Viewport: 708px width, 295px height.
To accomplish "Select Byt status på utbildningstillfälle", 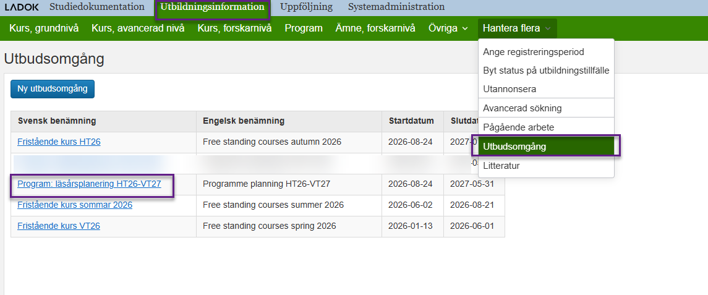I will (546, 71).
